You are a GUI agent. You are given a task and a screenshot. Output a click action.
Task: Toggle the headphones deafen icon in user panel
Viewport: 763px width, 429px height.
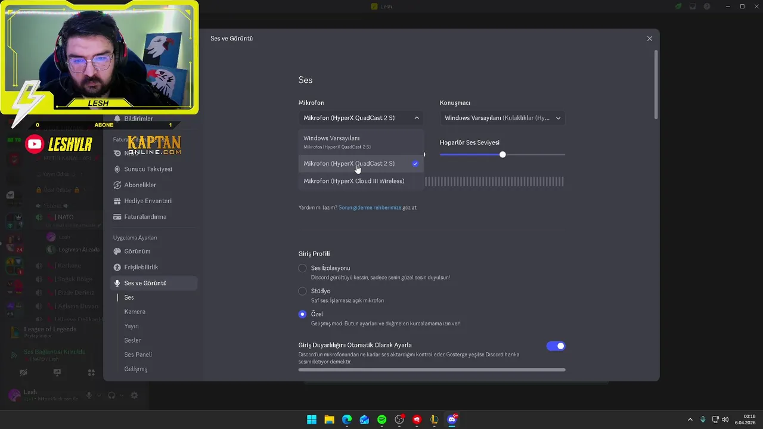[111, 395]
